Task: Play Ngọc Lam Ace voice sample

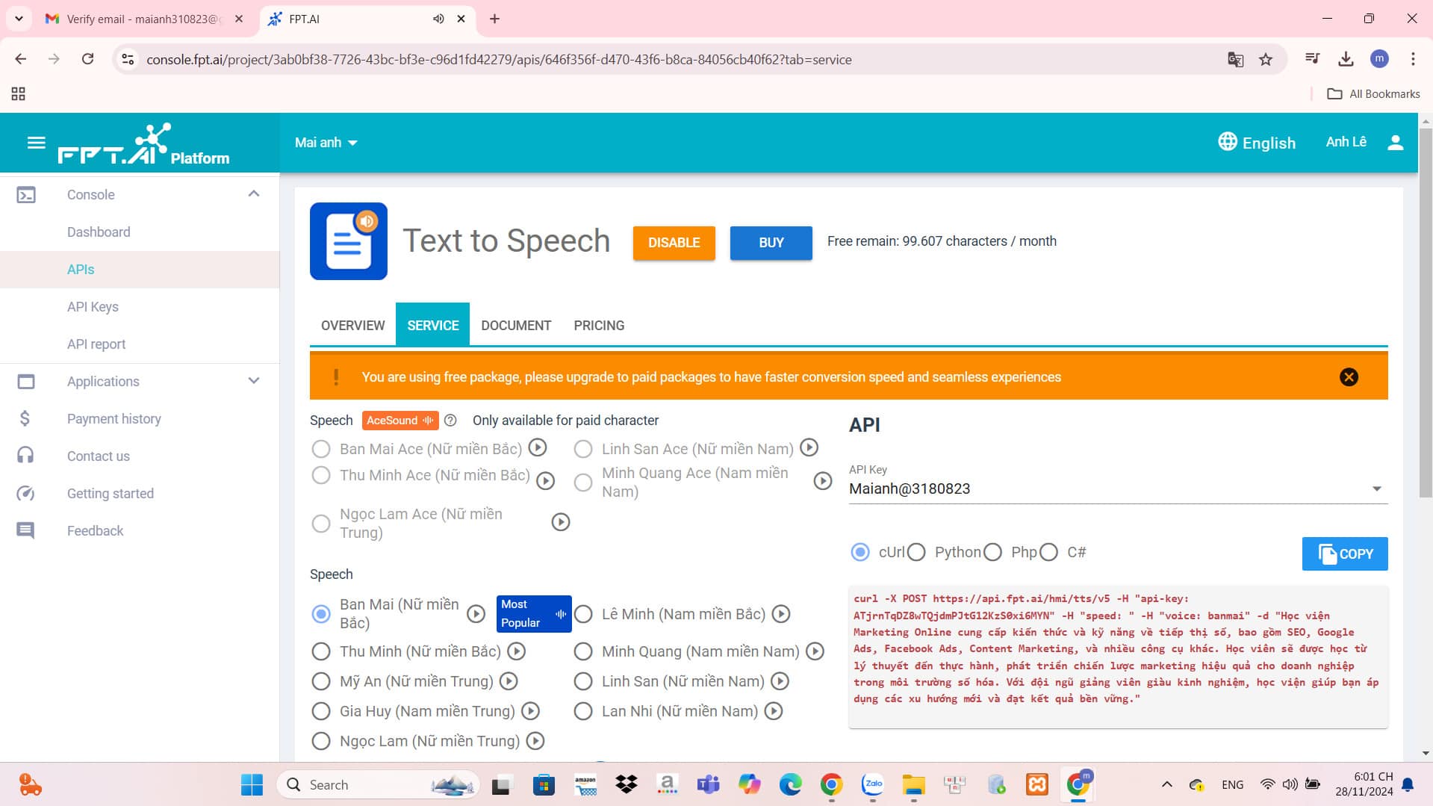Action: pos(561,522)
